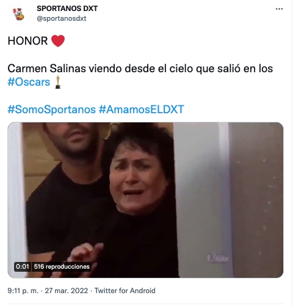The width and height of the screenshot is (293, 306).
Task: Open the Twitter for Android source link
Action: click(x=125, y=291)
